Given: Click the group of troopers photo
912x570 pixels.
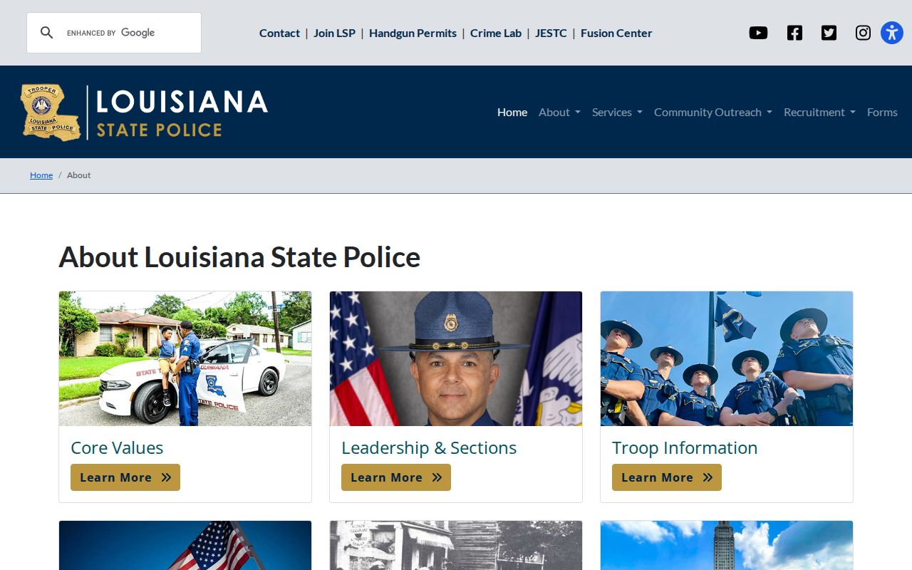Looking at the screenshot, I should tap(727, 358).
